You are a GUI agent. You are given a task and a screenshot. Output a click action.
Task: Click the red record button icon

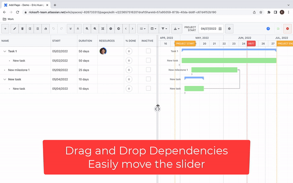point(288,29)
